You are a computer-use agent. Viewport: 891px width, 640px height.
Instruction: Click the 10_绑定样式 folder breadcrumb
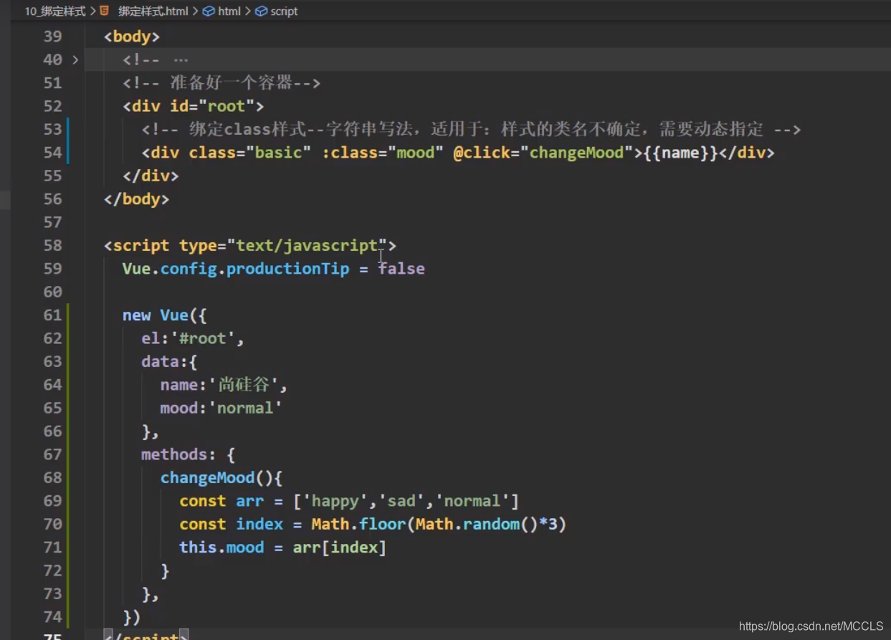55,11
